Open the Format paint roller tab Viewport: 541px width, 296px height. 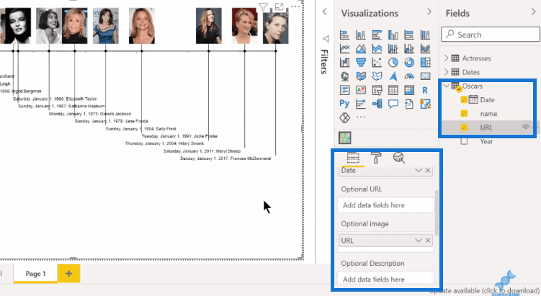pyautogui.click(x=376, y=158)
